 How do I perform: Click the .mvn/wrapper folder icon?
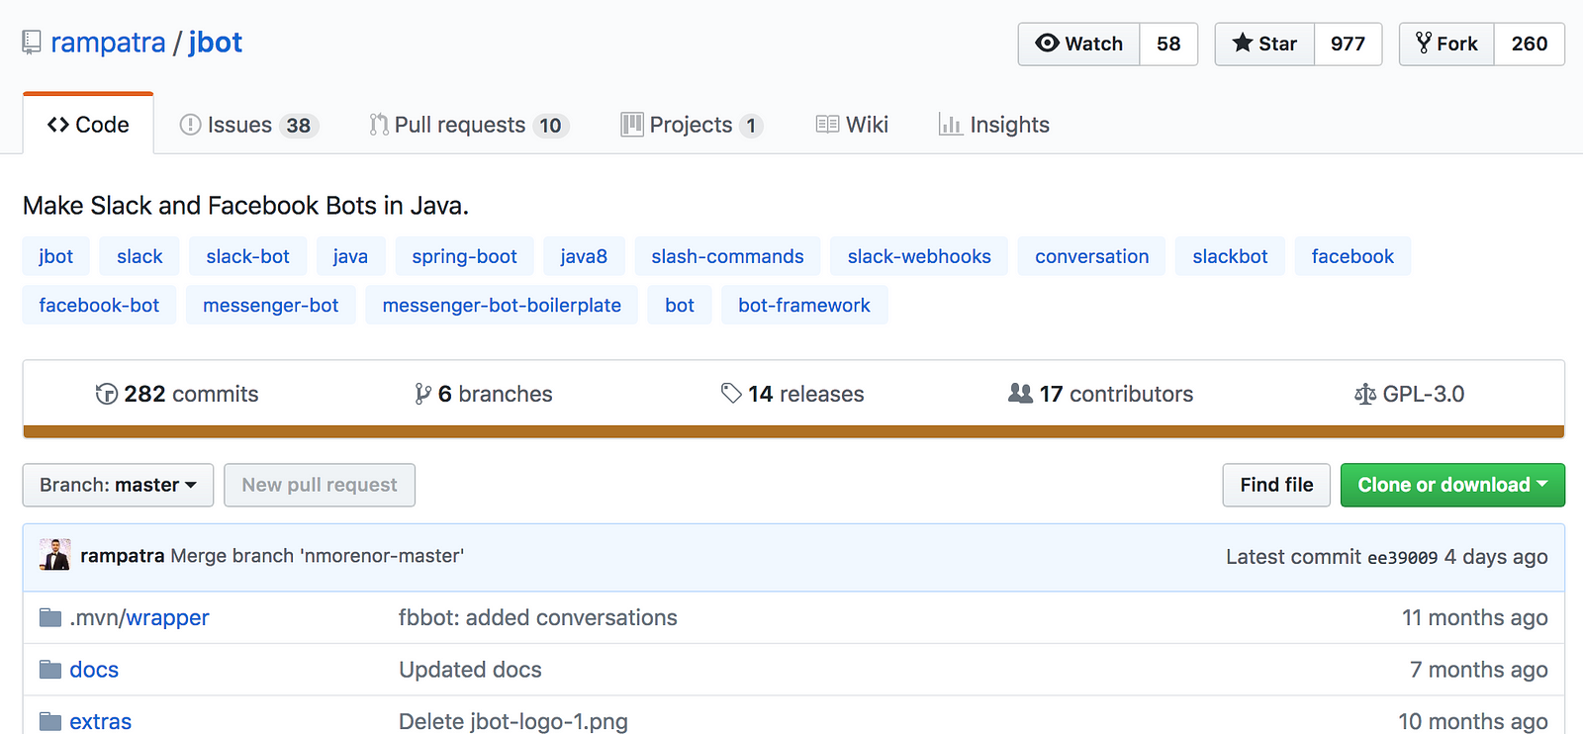pos(50,618)
